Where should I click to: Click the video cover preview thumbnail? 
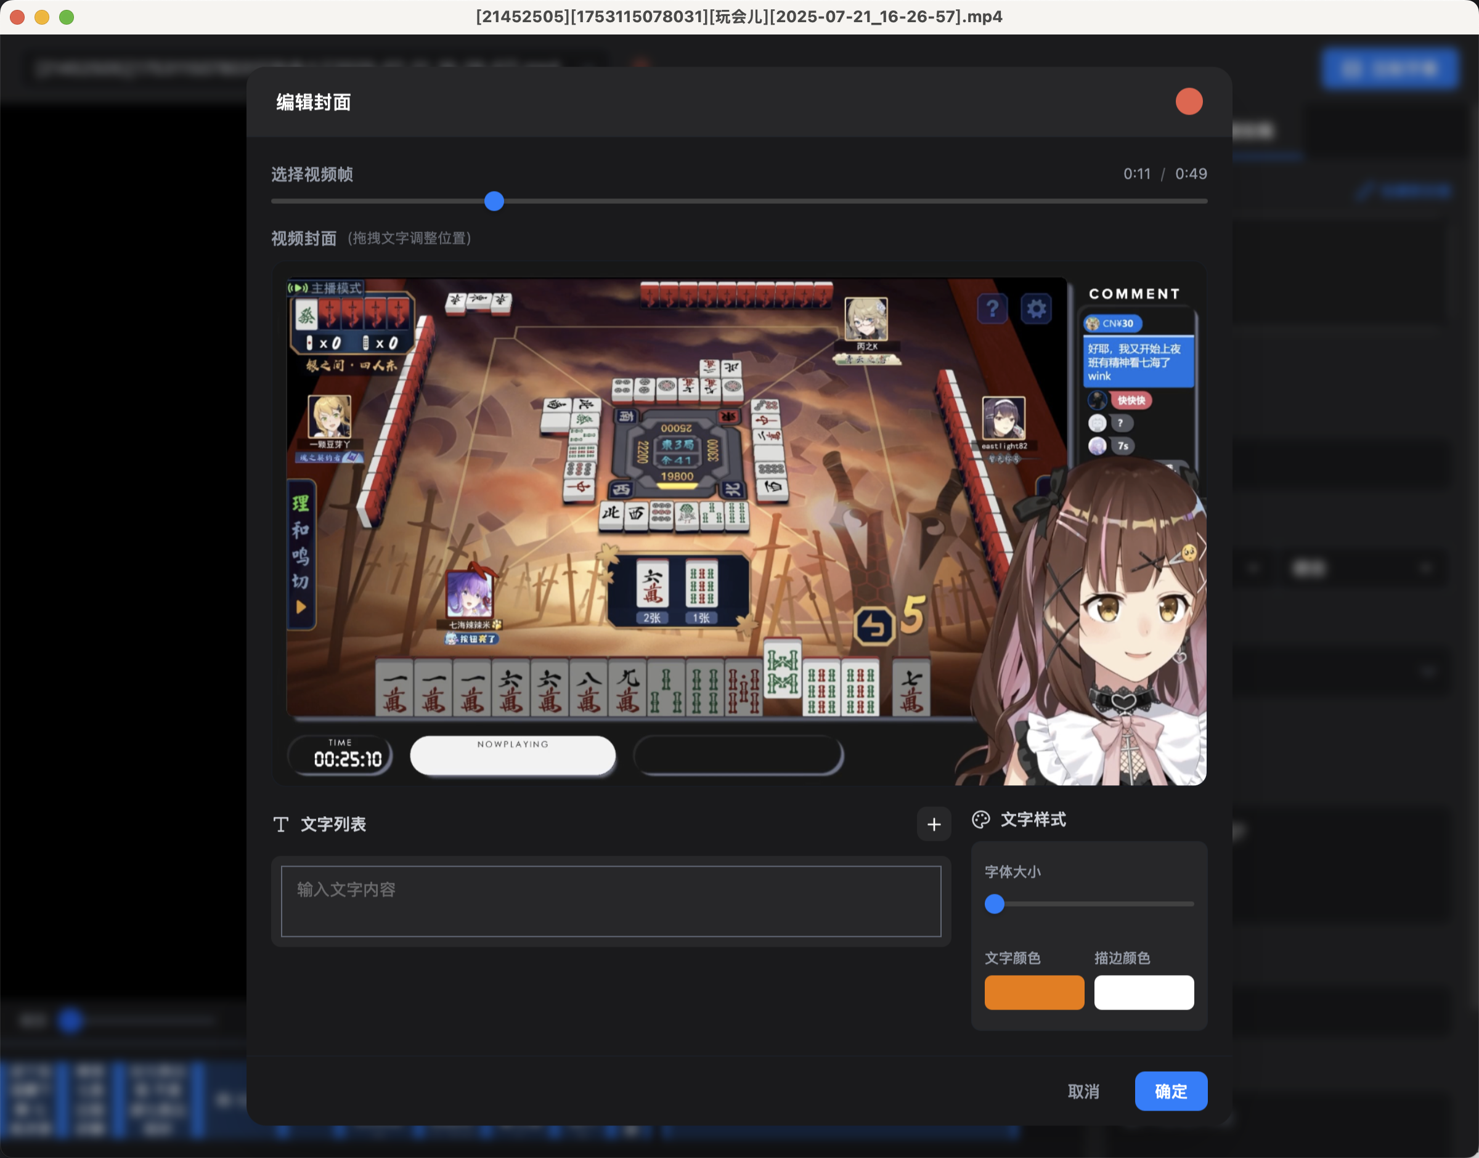tap(738, 524)
